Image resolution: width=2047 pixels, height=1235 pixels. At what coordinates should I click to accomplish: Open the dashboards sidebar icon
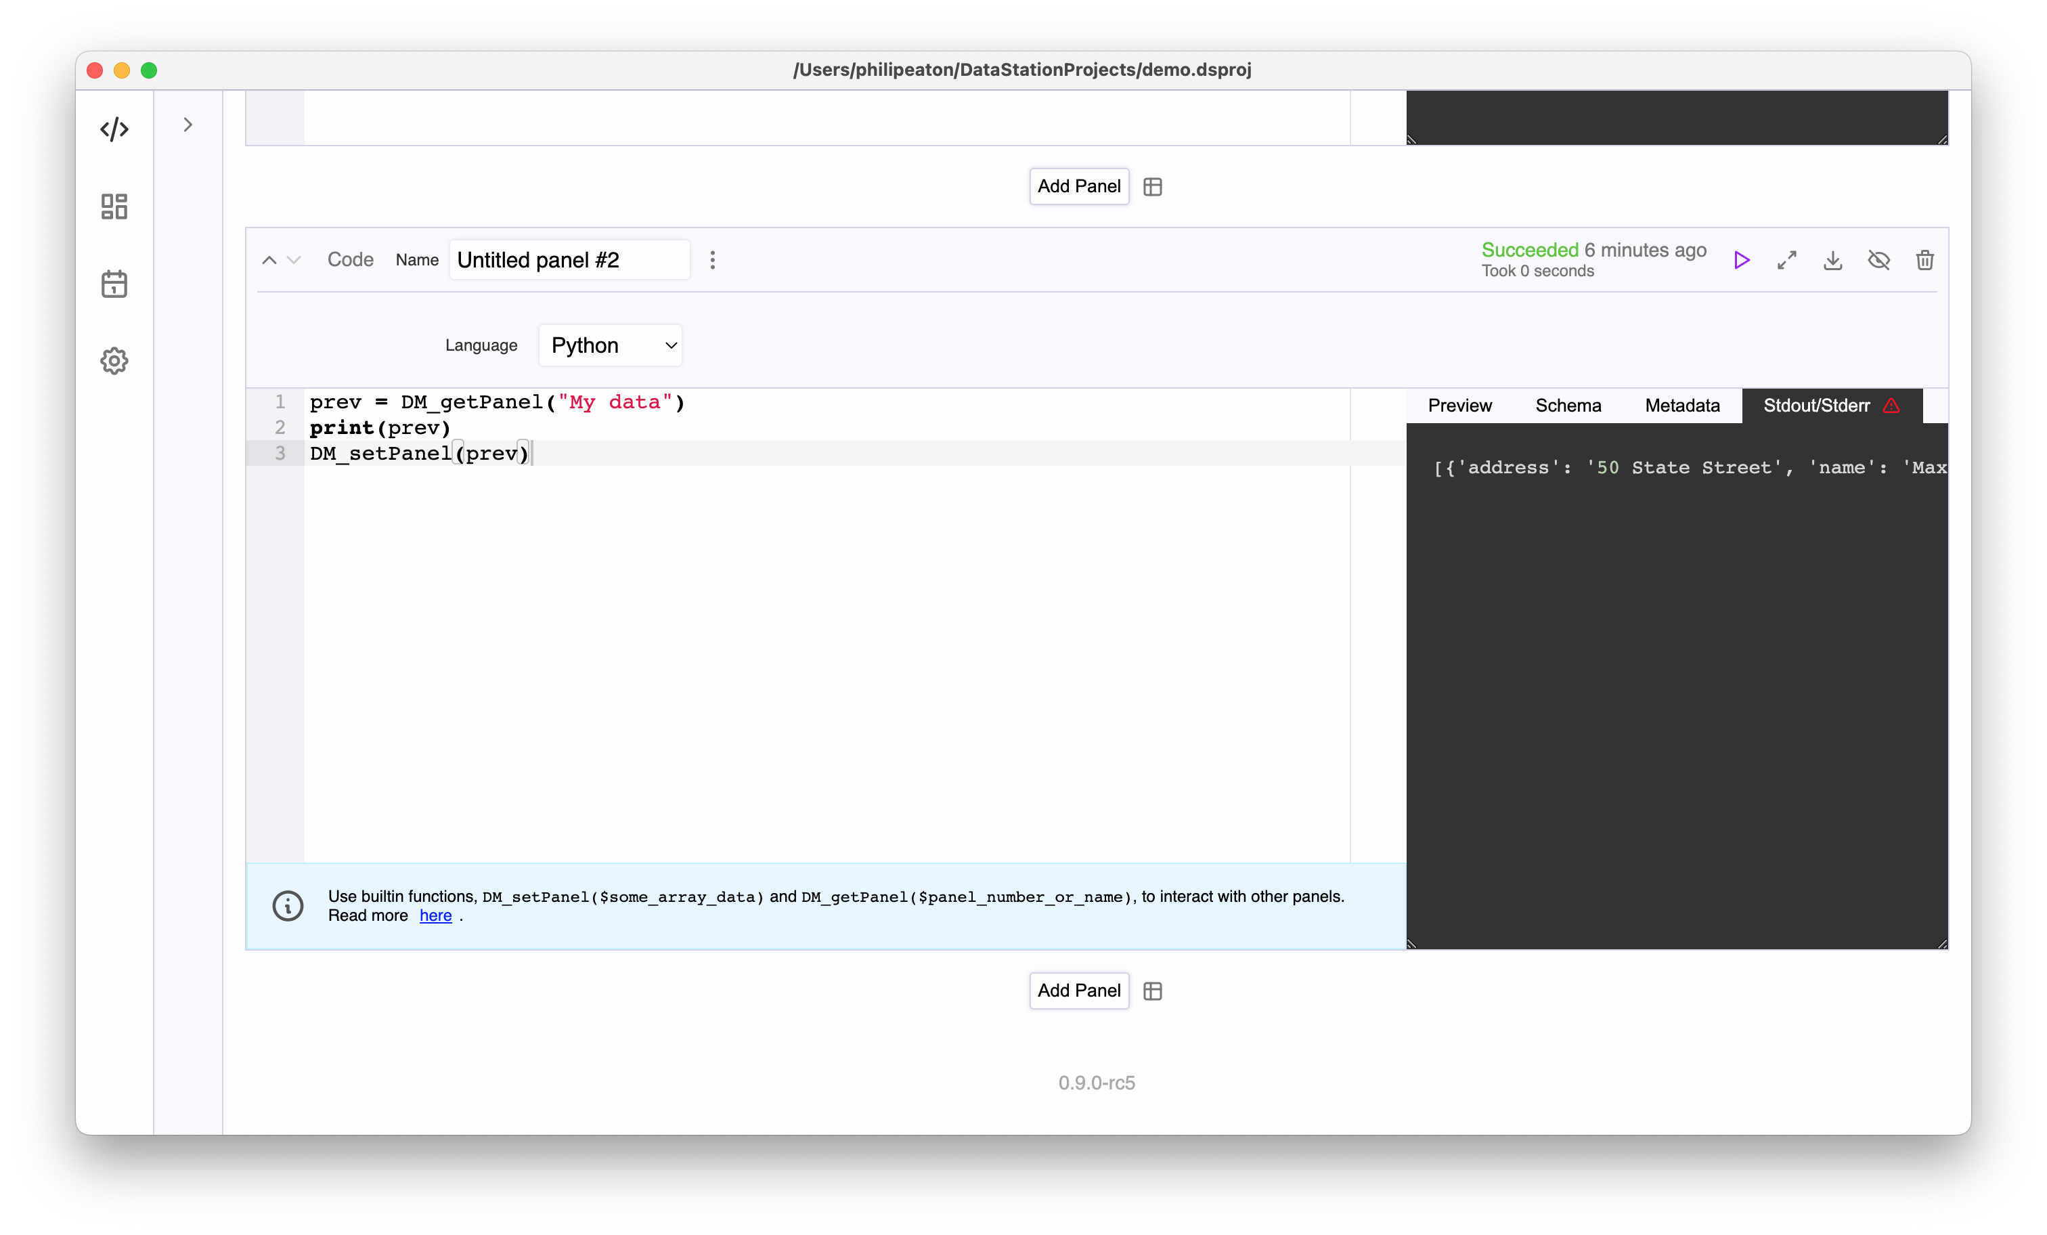click(114, 206)
